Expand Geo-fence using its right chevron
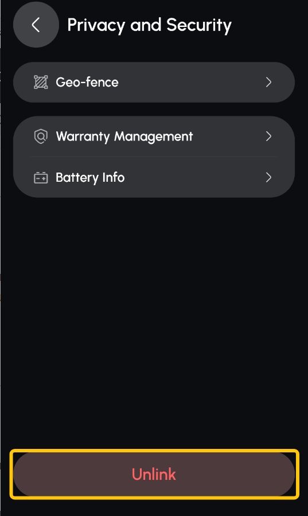Image resolution: width=308 pixels, height=516 pixels. point(269,82)
